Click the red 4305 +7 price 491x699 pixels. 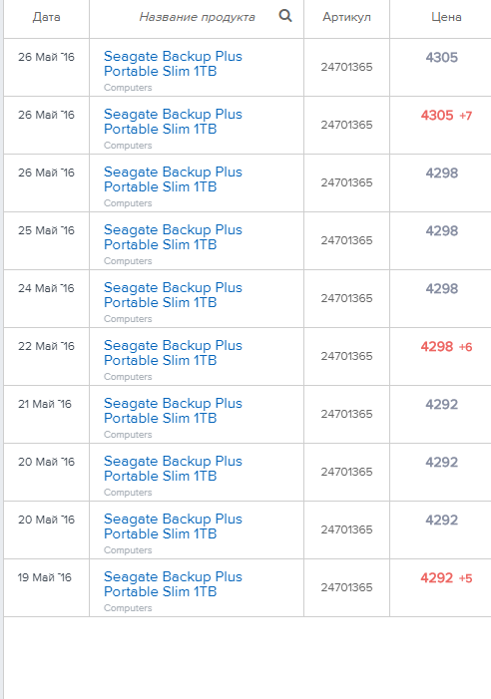pyautogui.click(x=446, y=115)
